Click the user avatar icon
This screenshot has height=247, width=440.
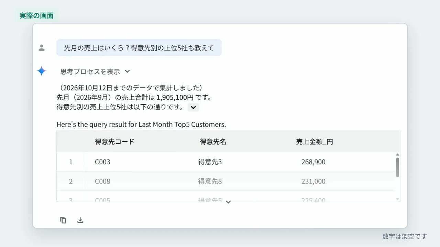click(x=42, y=48)
